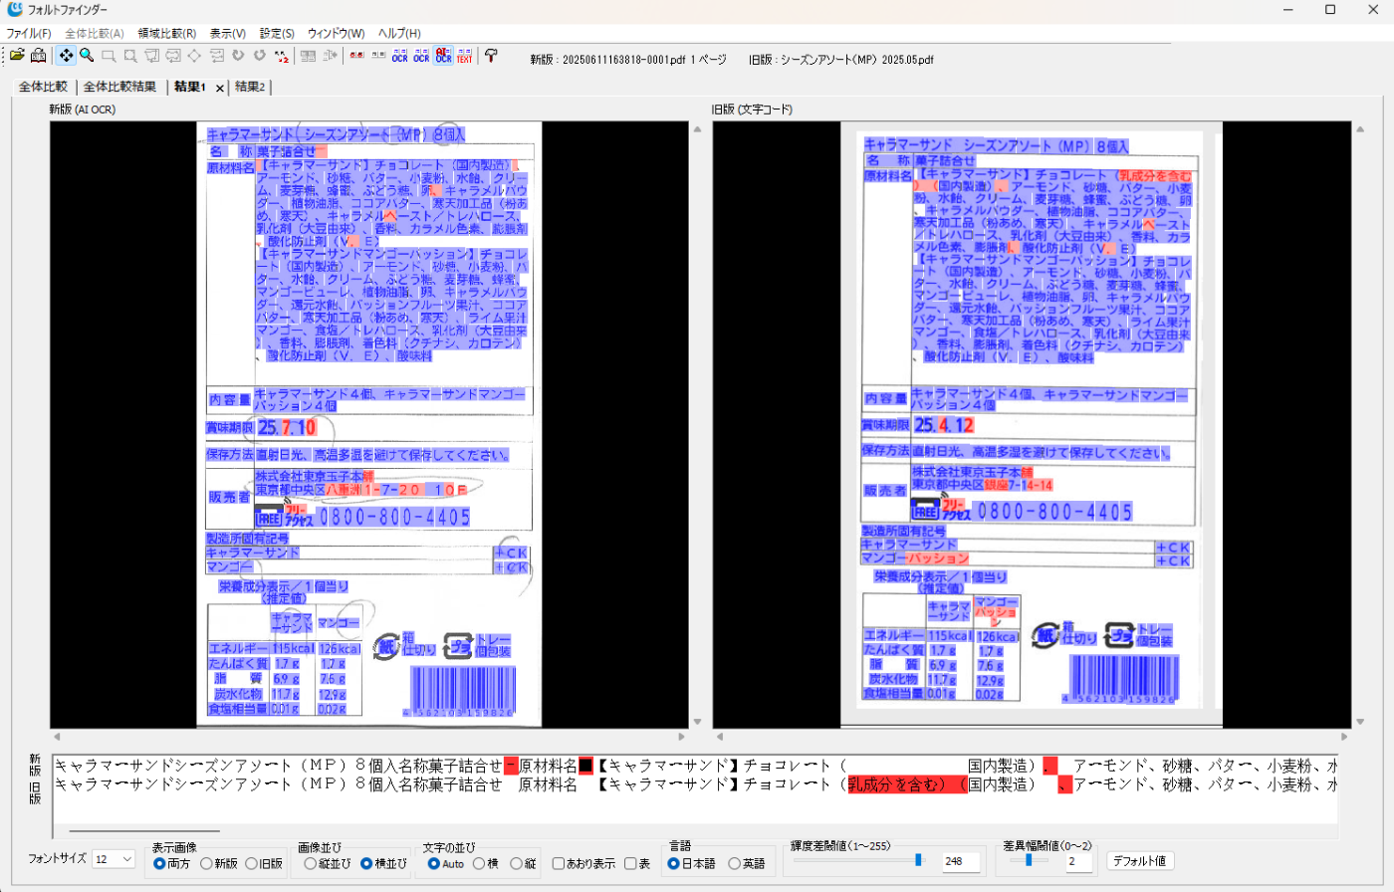The height and width of the screenshot is (892, 1394).
Task: Click the first red image compare icon
Action: [356, 56]
